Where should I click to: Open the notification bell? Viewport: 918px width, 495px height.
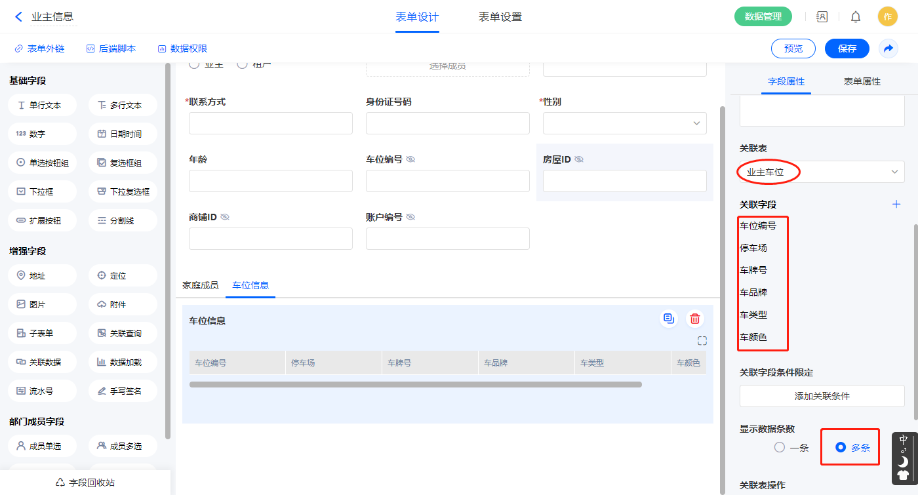856,17
